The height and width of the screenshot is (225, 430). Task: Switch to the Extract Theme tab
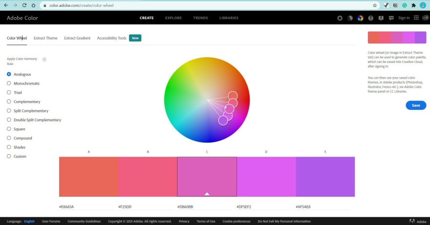tap(45, 38)
